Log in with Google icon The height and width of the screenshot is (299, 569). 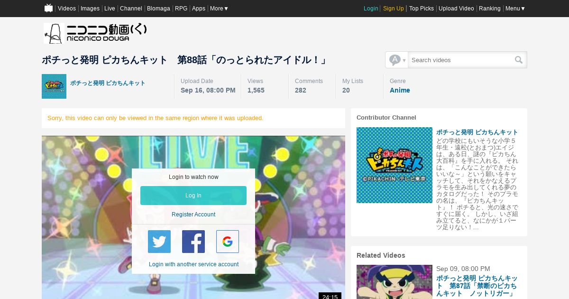coord(228,242)
